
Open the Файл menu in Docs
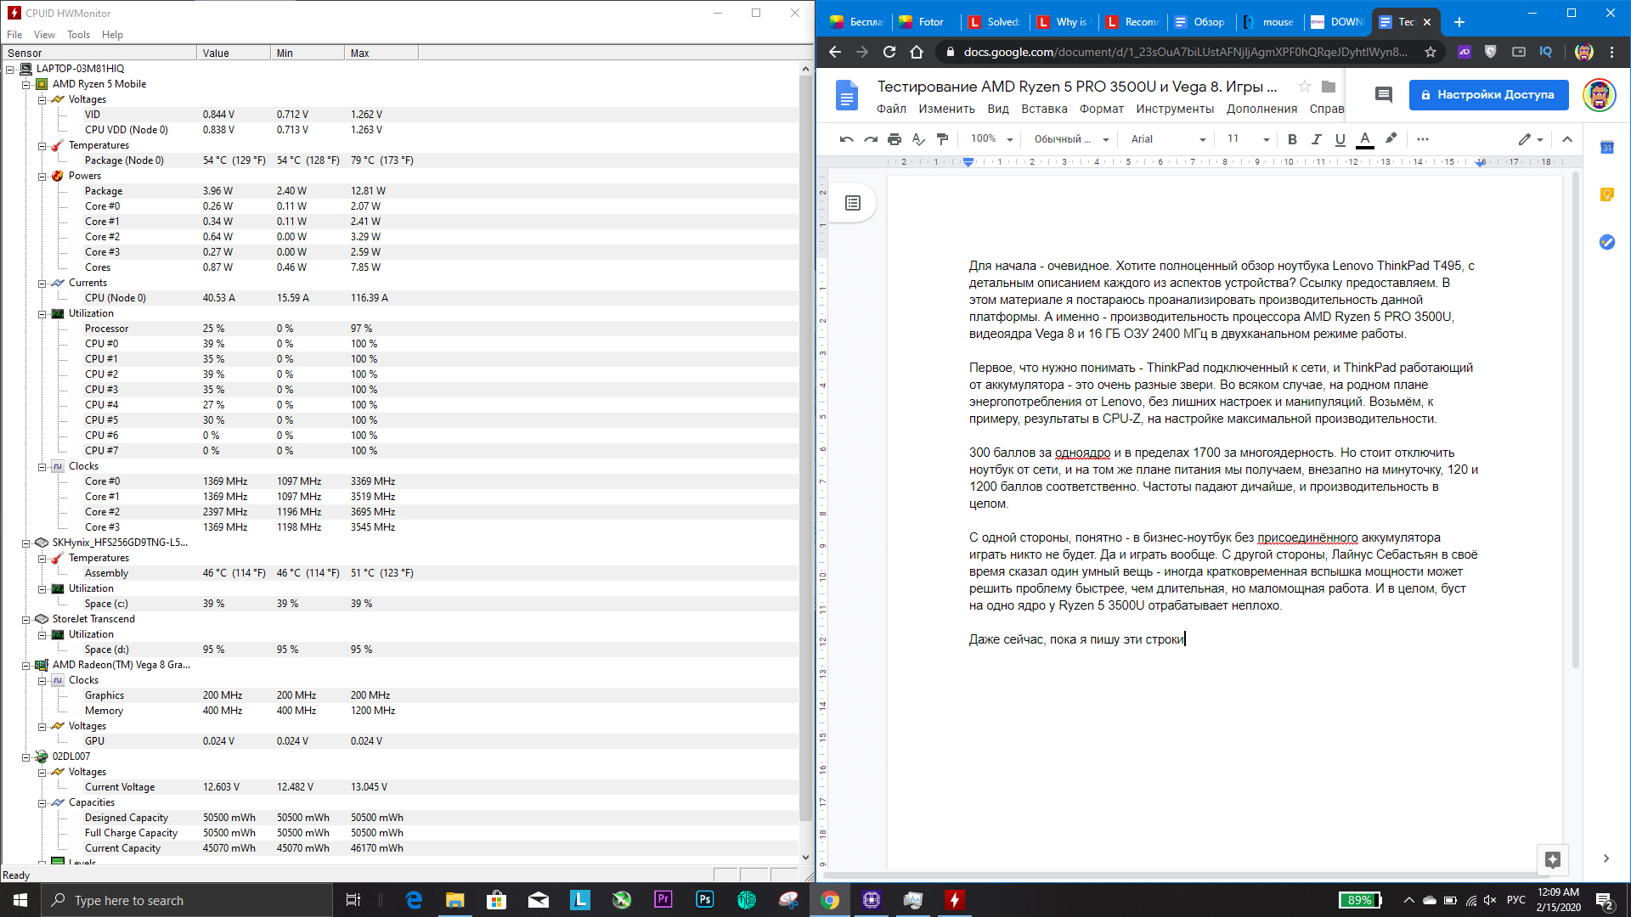[x=891, y=109]
